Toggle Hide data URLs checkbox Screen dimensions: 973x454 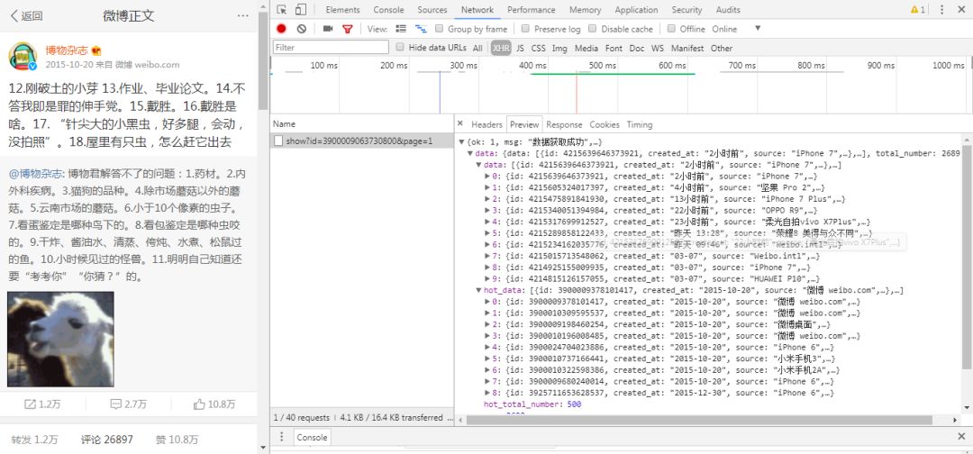400,47
